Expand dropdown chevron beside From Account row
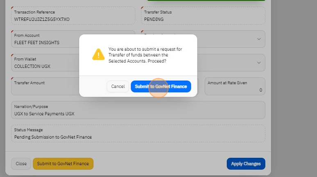 coord(259,39)
